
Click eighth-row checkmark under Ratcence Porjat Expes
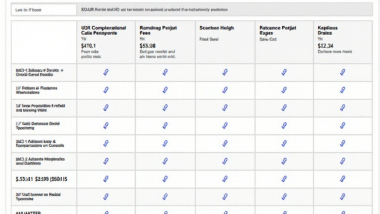pyautogui.click(x=284, y=196)
